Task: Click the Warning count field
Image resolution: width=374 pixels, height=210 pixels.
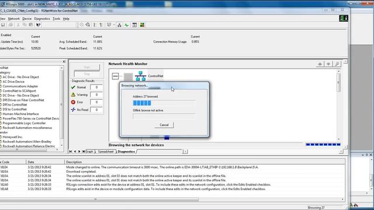Action: (x=96, y=94)
